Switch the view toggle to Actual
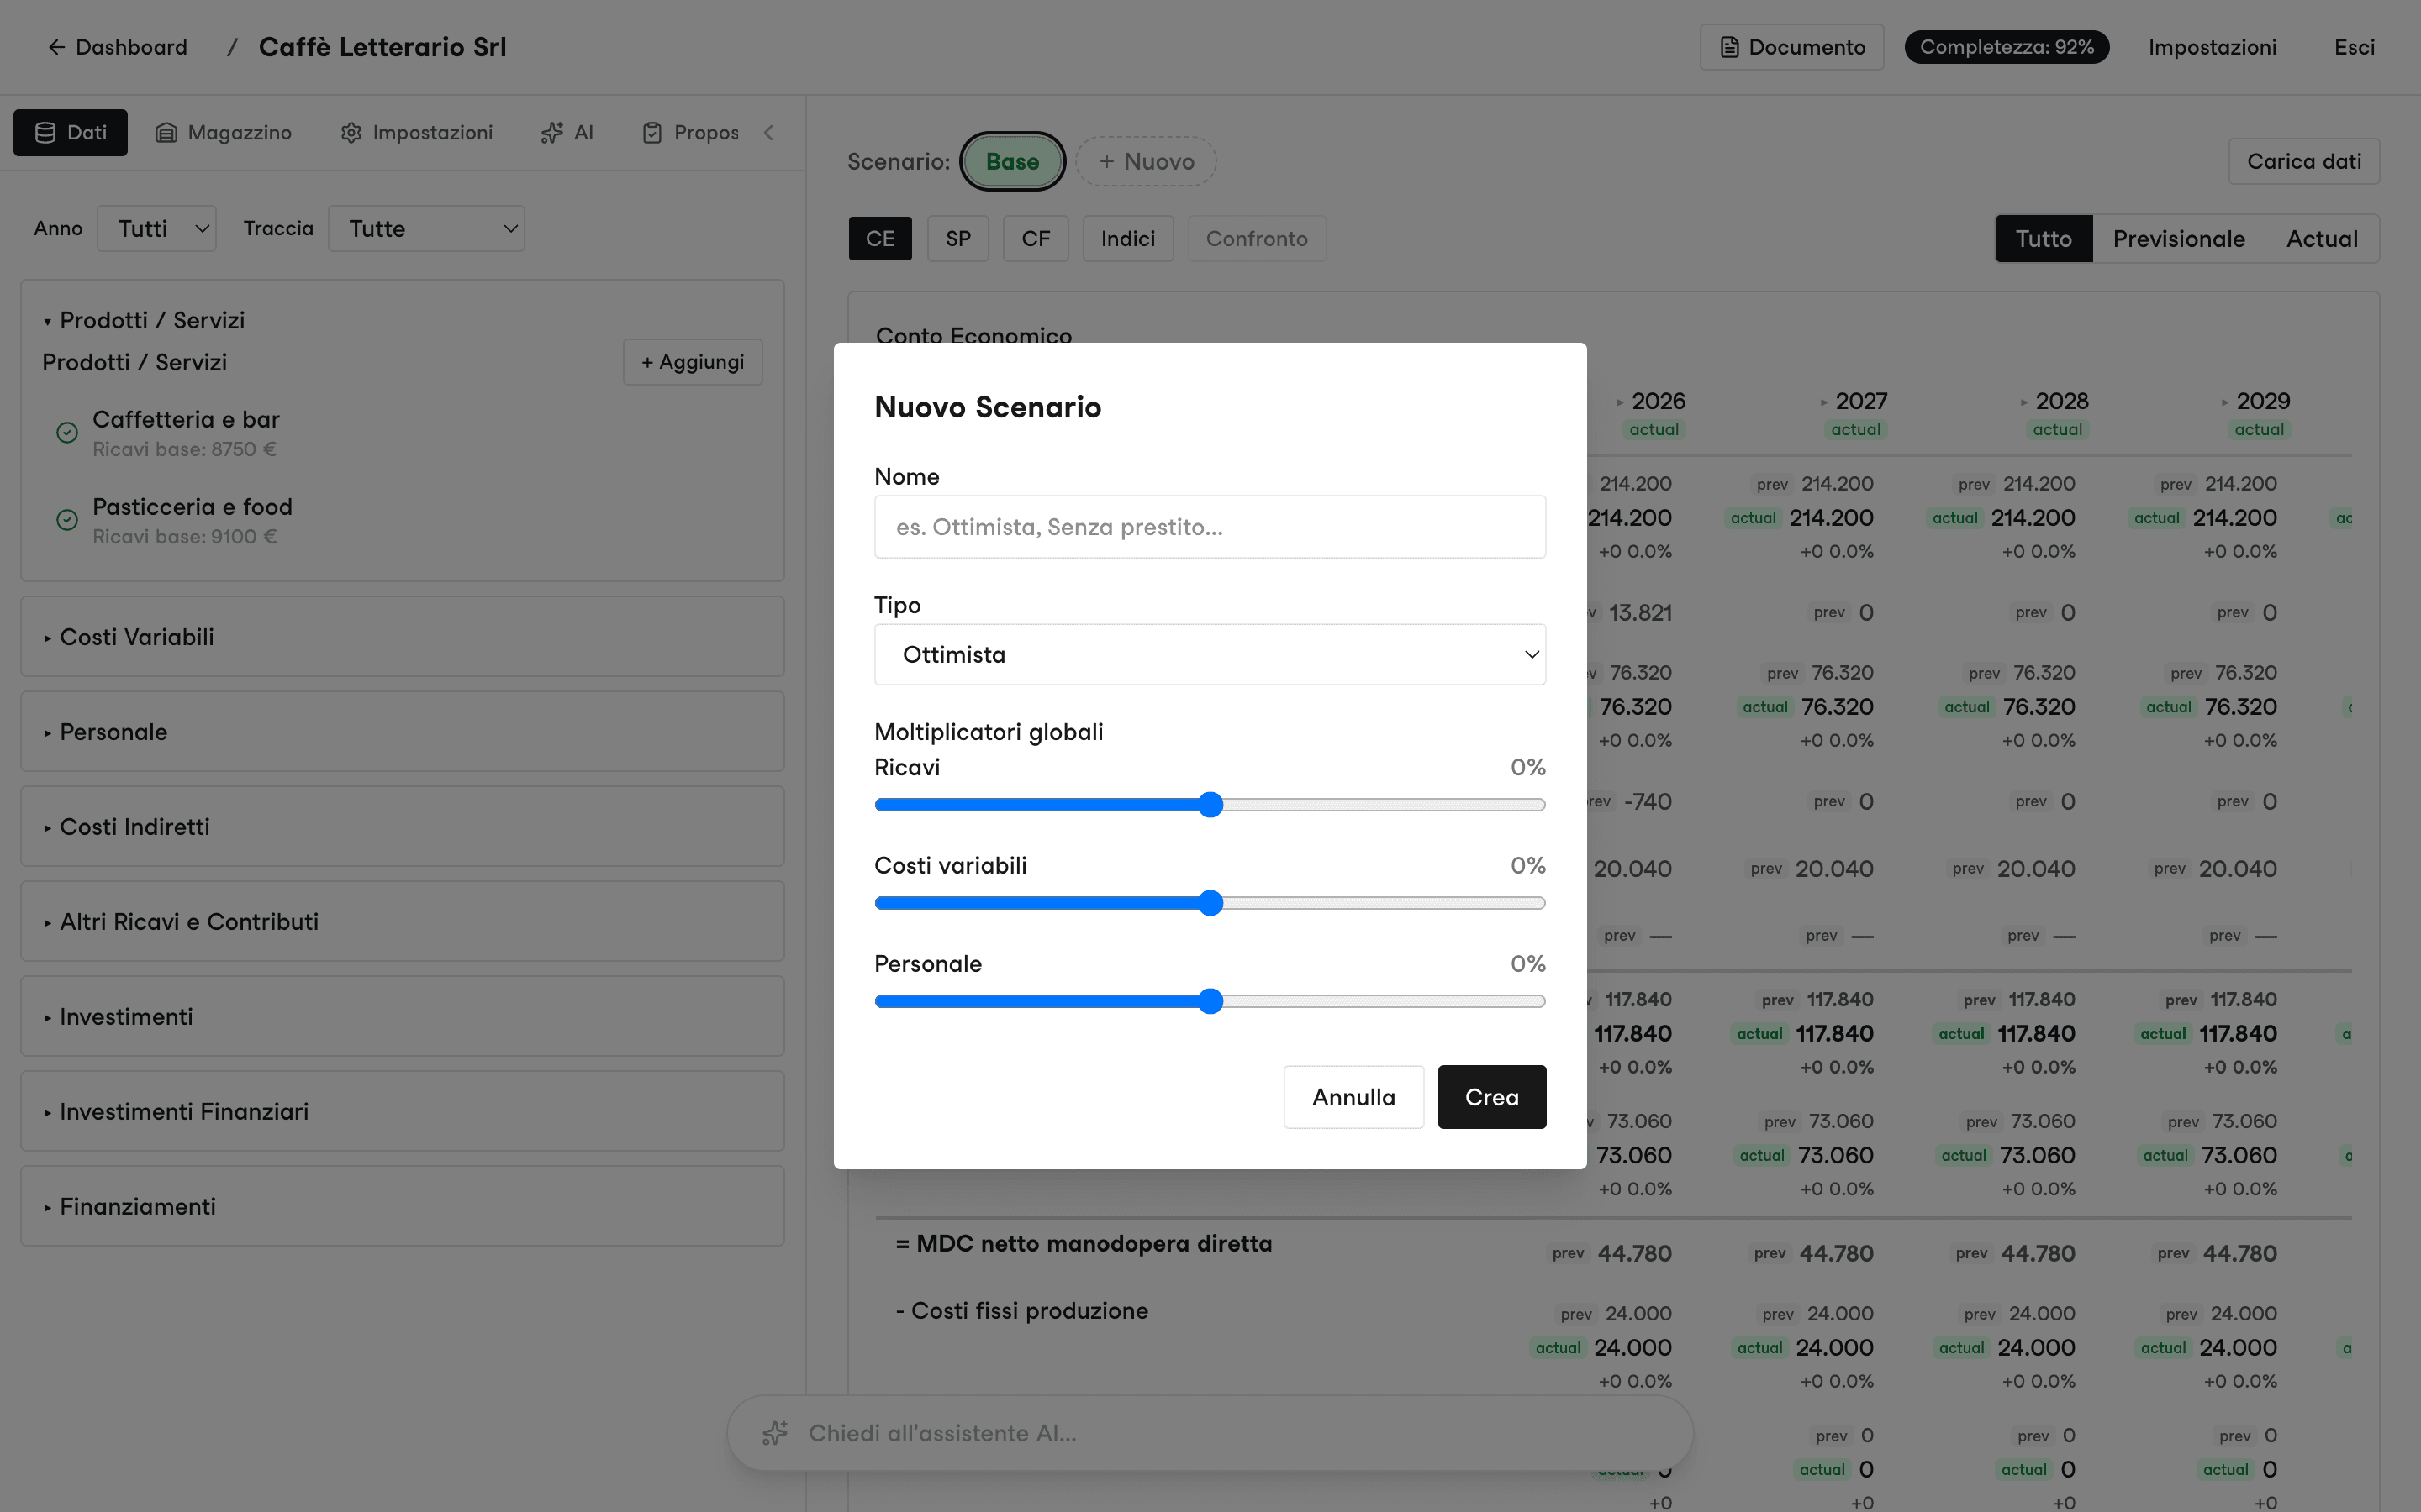Image resolution: width=2421 pixels, height=1512 pixels. (2321, 239)
